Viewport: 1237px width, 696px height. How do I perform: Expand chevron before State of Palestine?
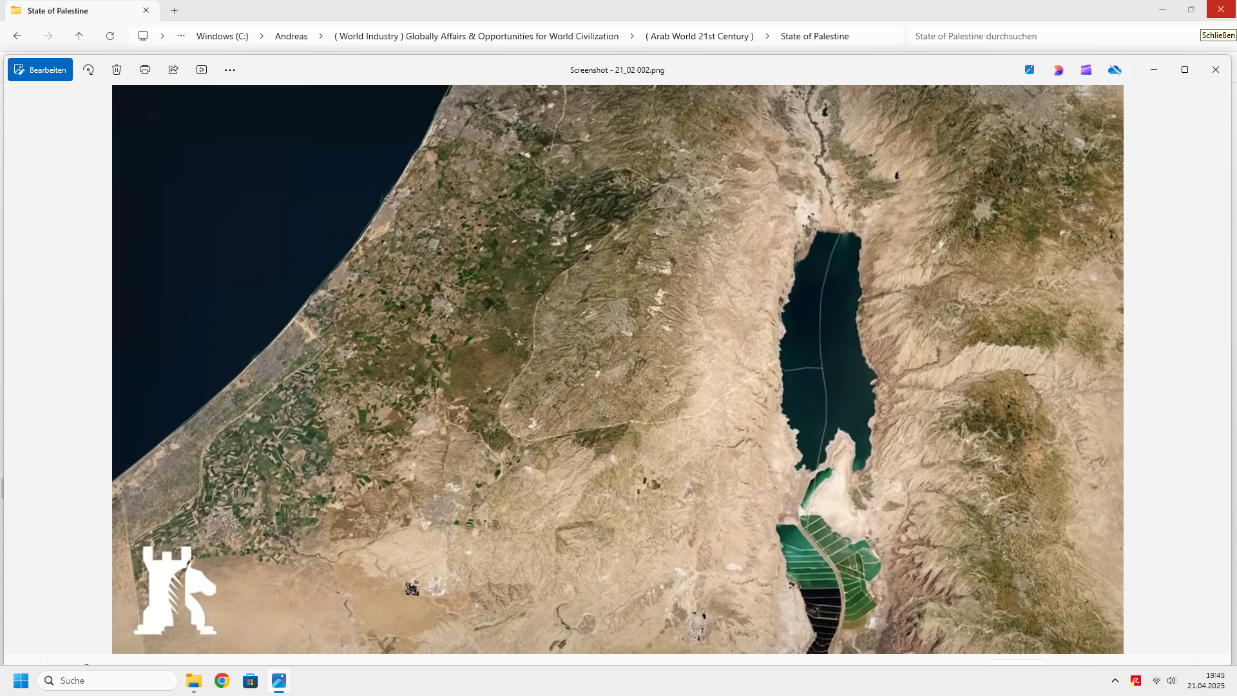[767, 36]
